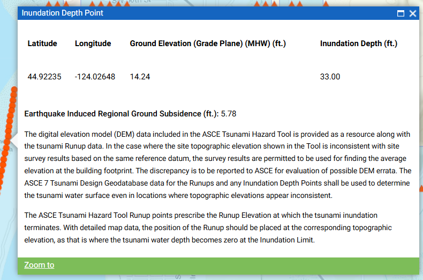Click the Zoom to link
The image size is (423, 280).
click(39, 265)
